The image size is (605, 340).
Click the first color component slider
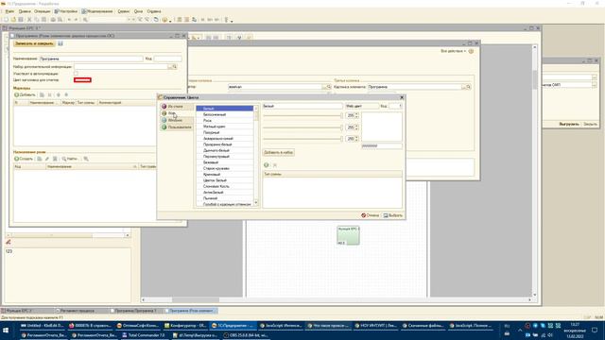tap(302, 115)
